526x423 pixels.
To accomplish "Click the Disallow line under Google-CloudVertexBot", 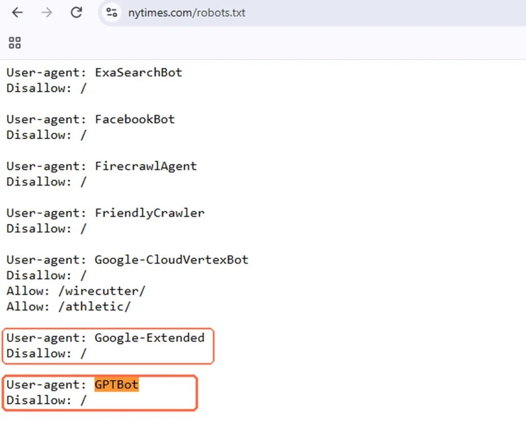I will tap(46, 276).
